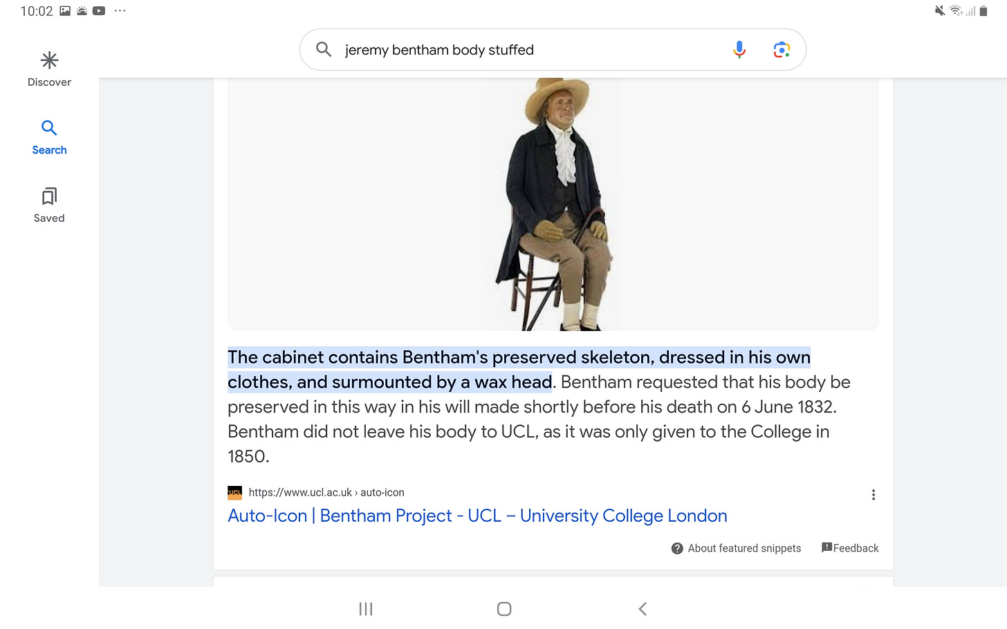The image size is (1007, 629).
Task: Tap the Android recent apps button
Action: (366, 609)
